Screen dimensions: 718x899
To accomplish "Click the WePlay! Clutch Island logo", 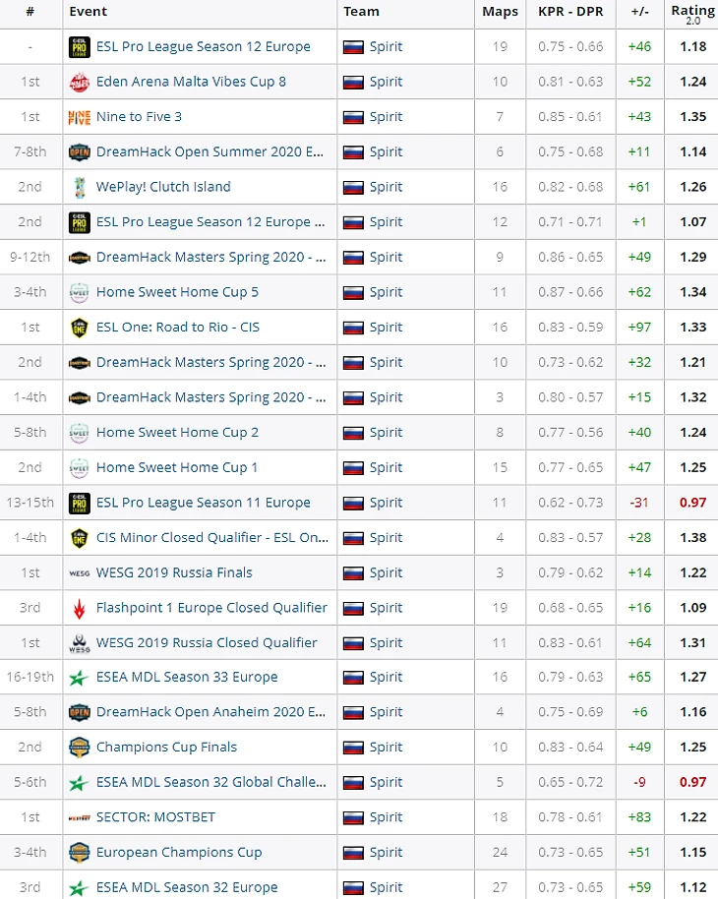I will [x=79, y=187].
